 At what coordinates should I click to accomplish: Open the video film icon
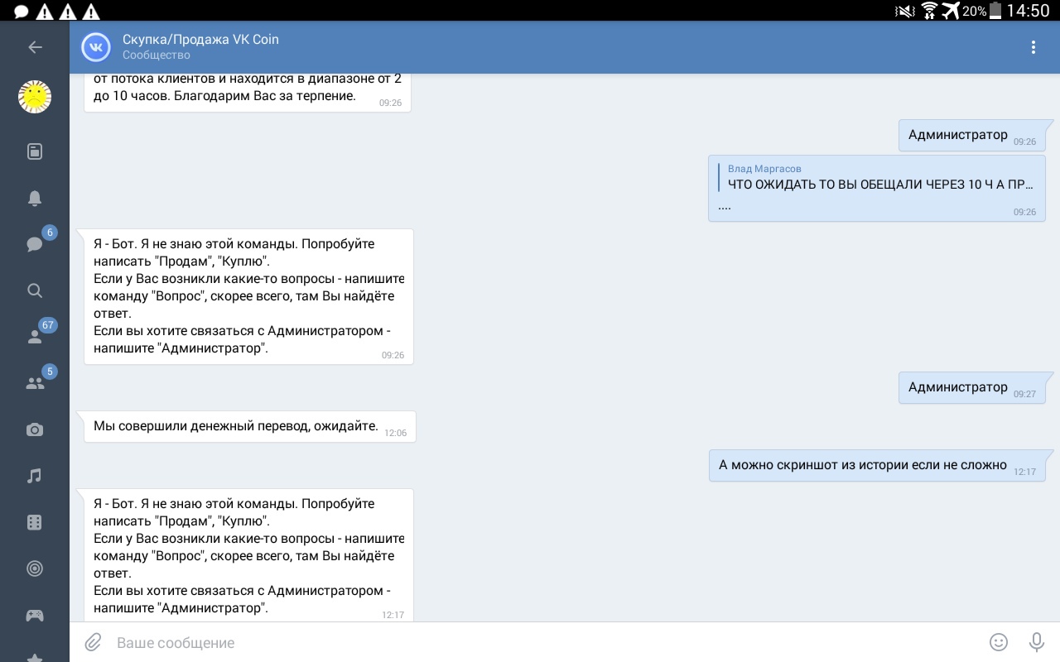point(35,522)
